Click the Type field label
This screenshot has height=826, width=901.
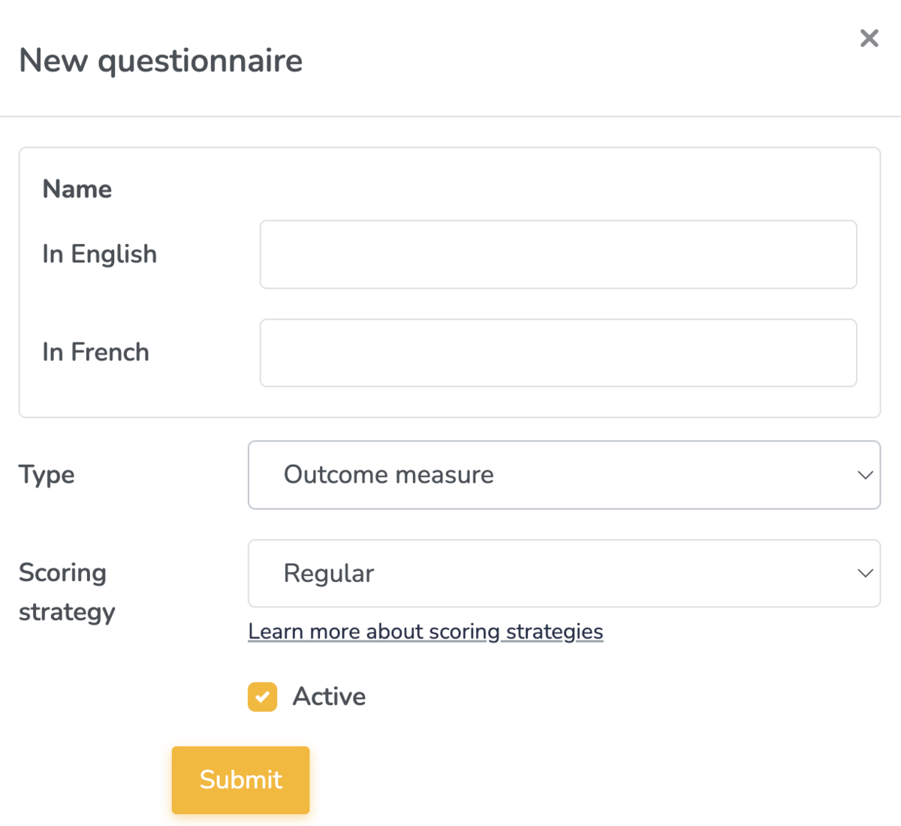click(46, 475)
